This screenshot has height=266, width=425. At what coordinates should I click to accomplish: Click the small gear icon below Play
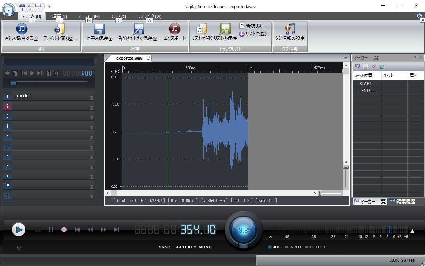19,247
